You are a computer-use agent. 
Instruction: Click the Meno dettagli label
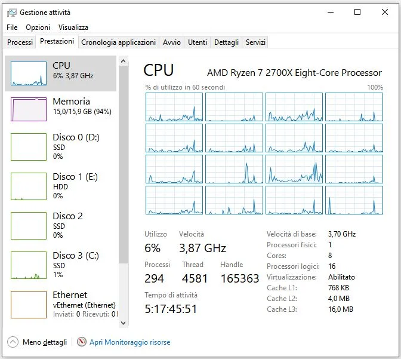tap(45, 342)
